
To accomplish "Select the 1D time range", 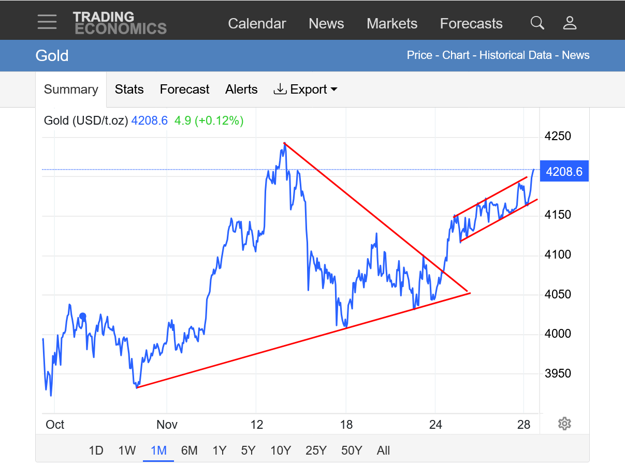I will click(x=96, y=450).
